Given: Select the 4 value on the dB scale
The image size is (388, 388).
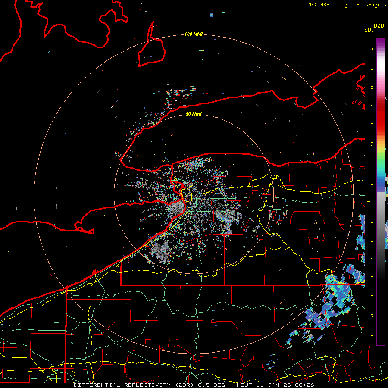Looking at the screenshot, I should [372, 106].
